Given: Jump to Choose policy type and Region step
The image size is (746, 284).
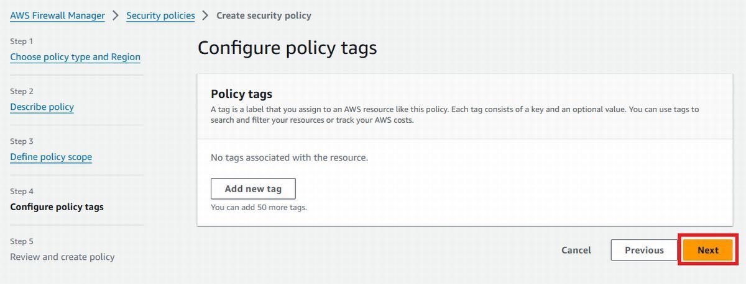Looking at the screenshot, I should click(75, 57).
